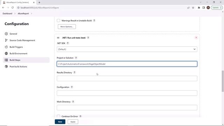Click the browser address bar URL
This screenshot has width=224, height=126.
click(40, 8)
